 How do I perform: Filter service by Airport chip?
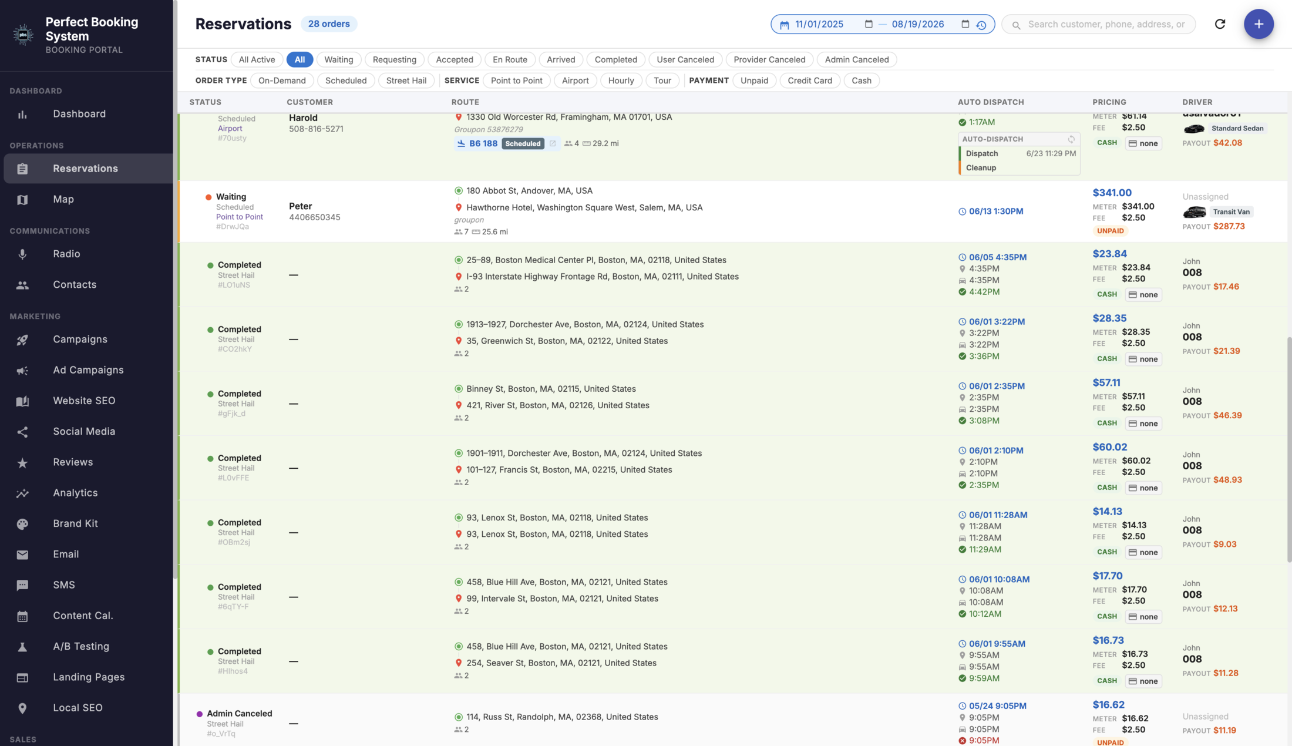click(x=575, y=80)
